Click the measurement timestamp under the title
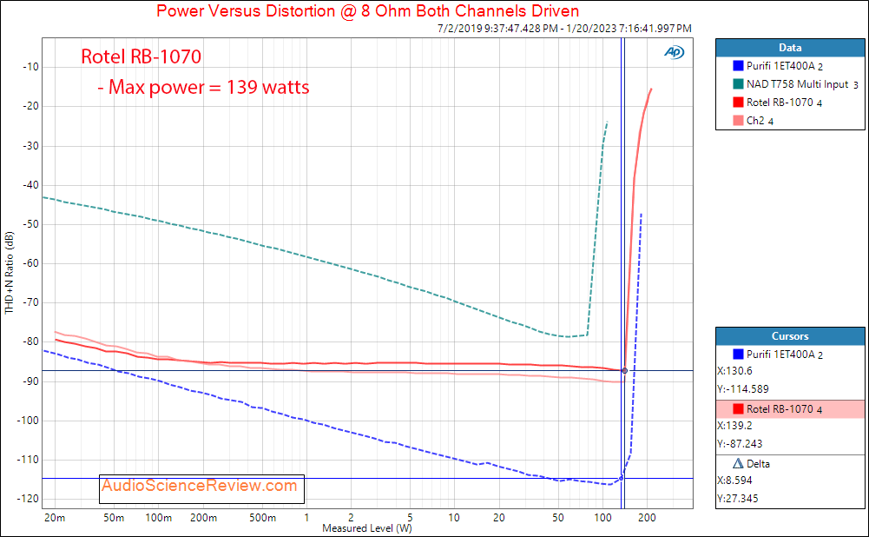This screenshot has width=869, height=537. pos(564,29)
